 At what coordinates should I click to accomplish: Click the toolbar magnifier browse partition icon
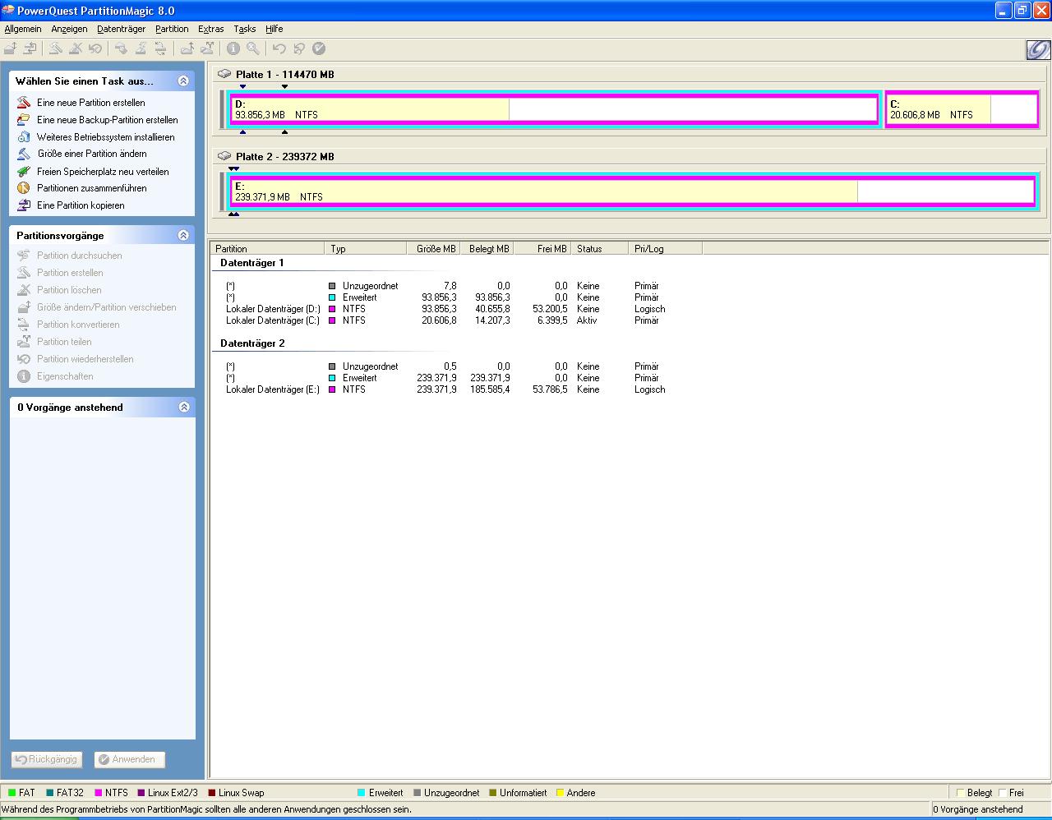(x=253, y=48)
